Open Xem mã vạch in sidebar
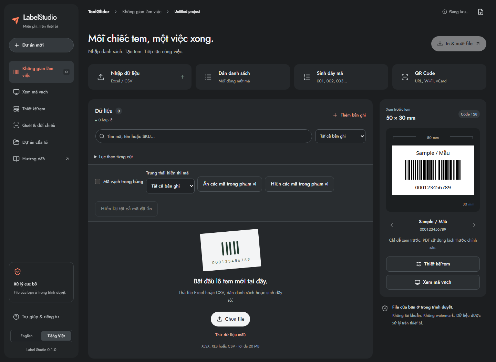This screenshot has width=496, height=362. click(x=41, y=92)
